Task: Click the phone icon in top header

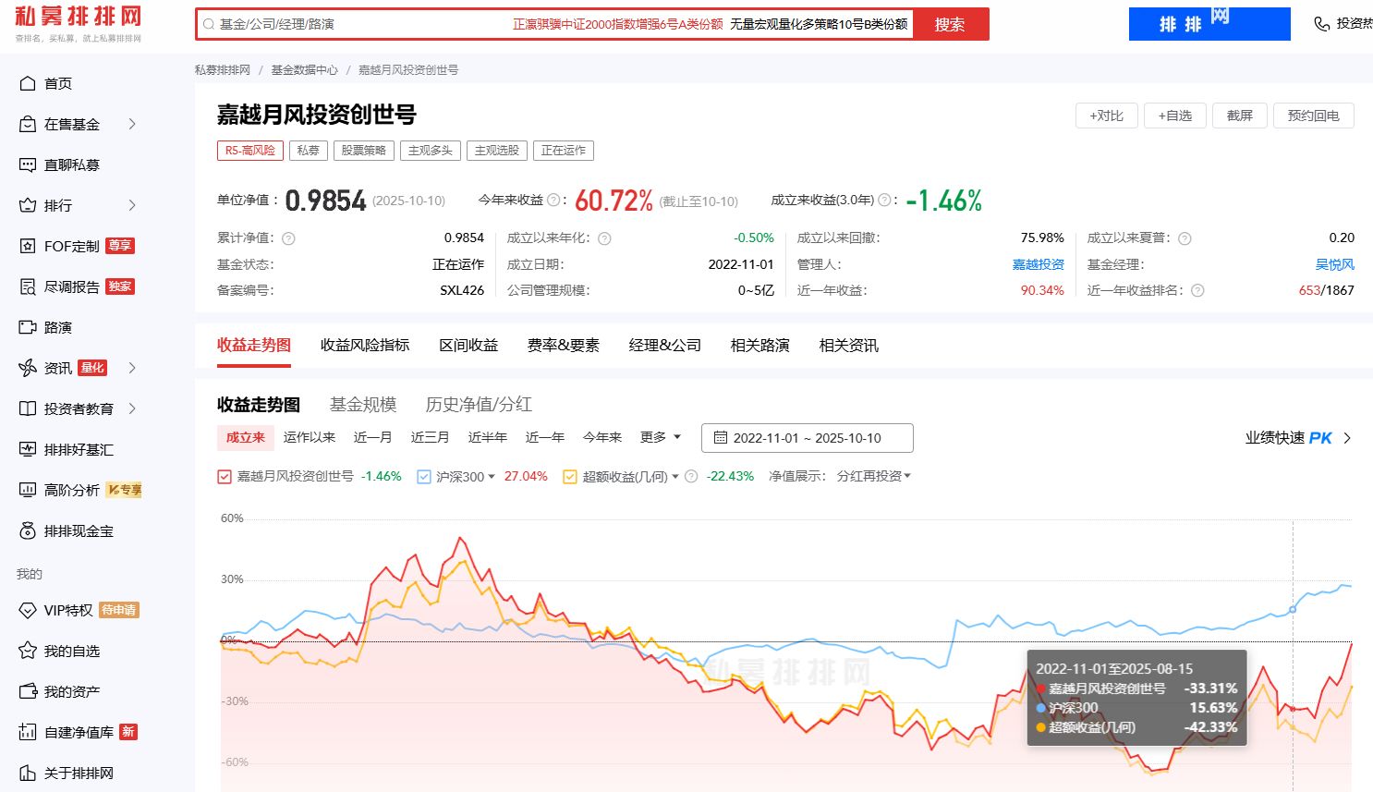Action: click(x=1322, y=24)
